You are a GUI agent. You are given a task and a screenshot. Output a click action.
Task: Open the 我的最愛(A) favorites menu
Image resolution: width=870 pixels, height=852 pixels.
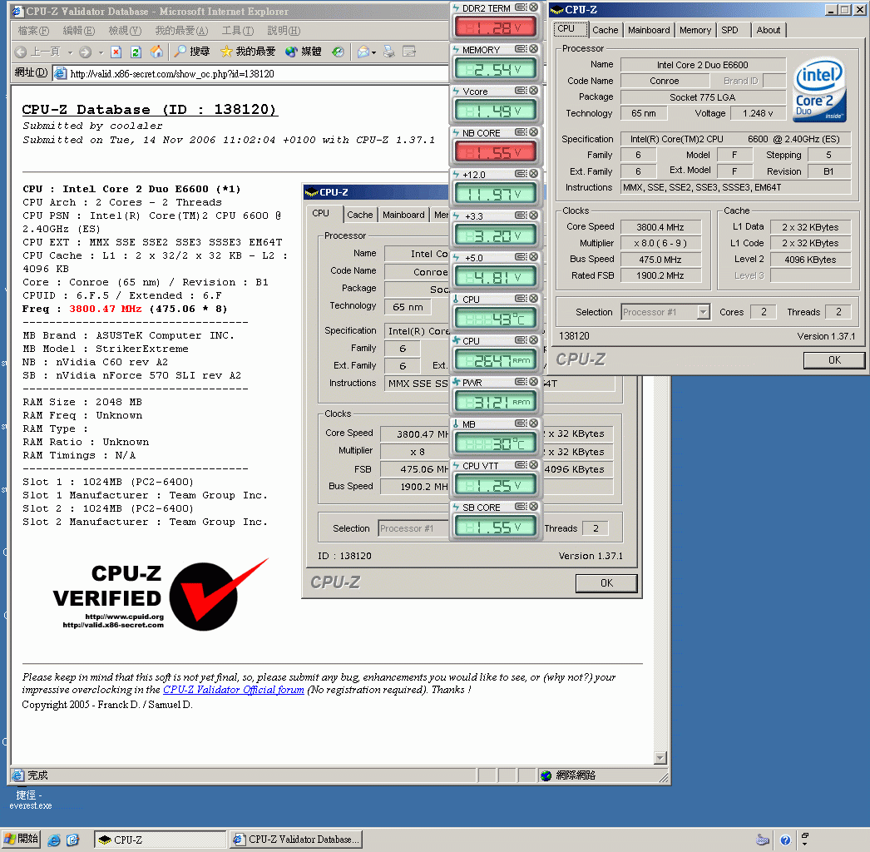point(181,31)
